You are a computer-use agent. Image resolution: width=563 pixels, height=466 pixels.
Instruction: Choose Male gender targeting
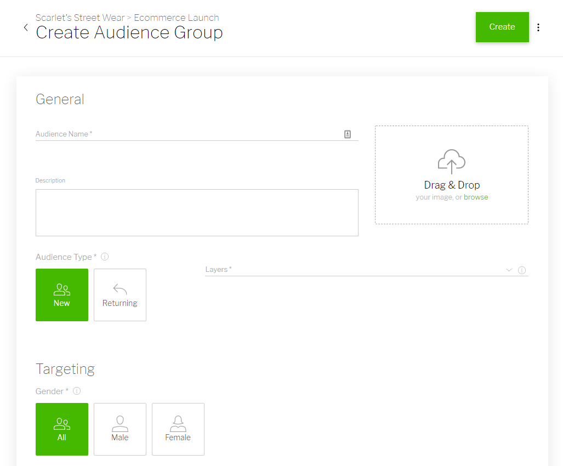(120, 429)
